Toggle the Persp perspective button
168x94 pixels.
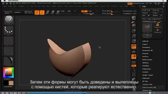point(134,46)
